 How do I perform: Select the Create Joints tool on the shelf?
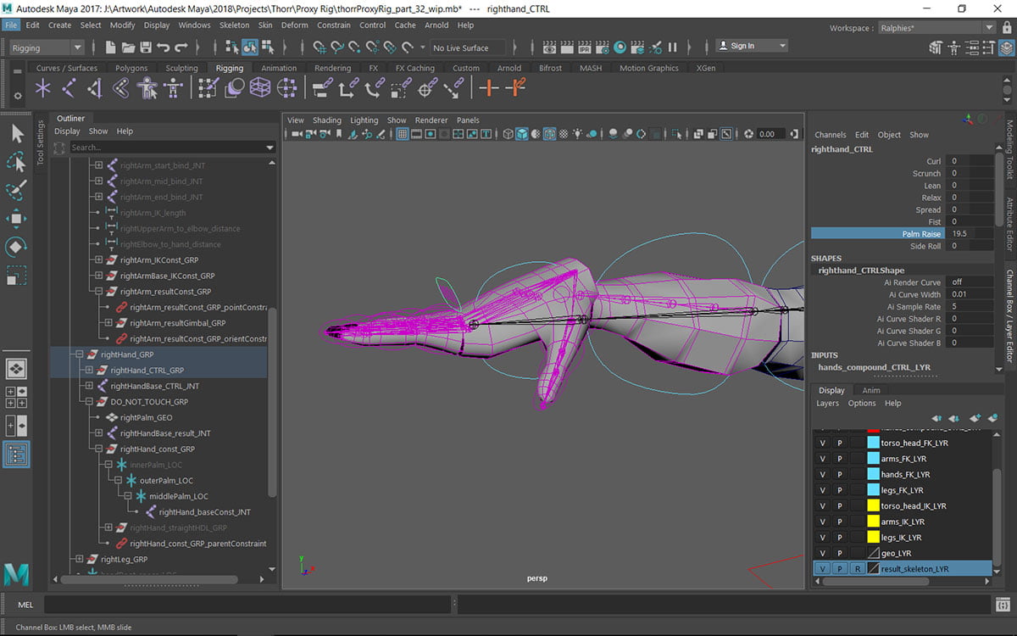point(69,87)
